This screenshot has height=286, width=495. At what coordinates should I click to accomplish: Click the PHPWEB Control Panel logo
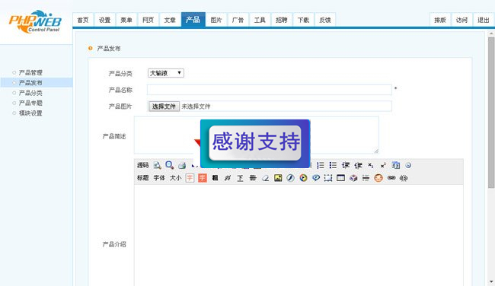coord(35,22)
